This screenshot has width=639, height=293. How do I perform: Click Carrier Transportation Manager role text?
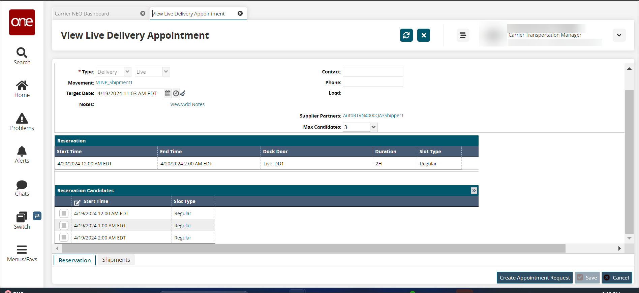tap(545, 35)
